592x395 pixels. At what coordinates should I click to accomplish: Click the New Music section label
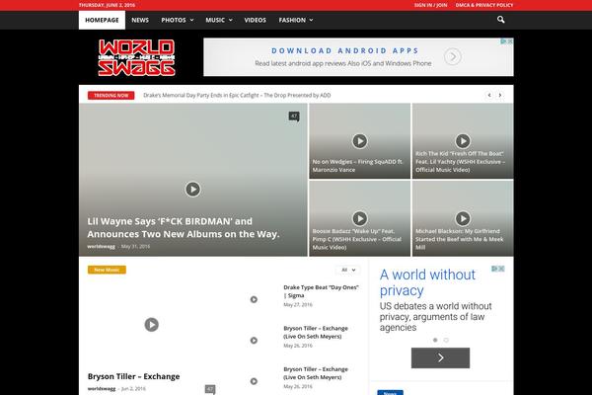107,270
